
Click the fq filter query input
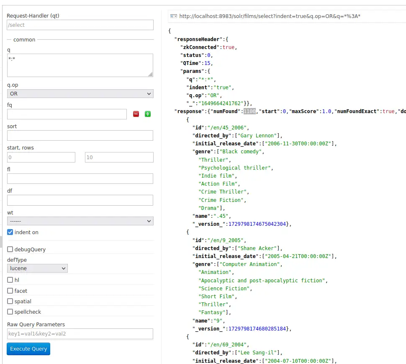(x=67, y=114)
